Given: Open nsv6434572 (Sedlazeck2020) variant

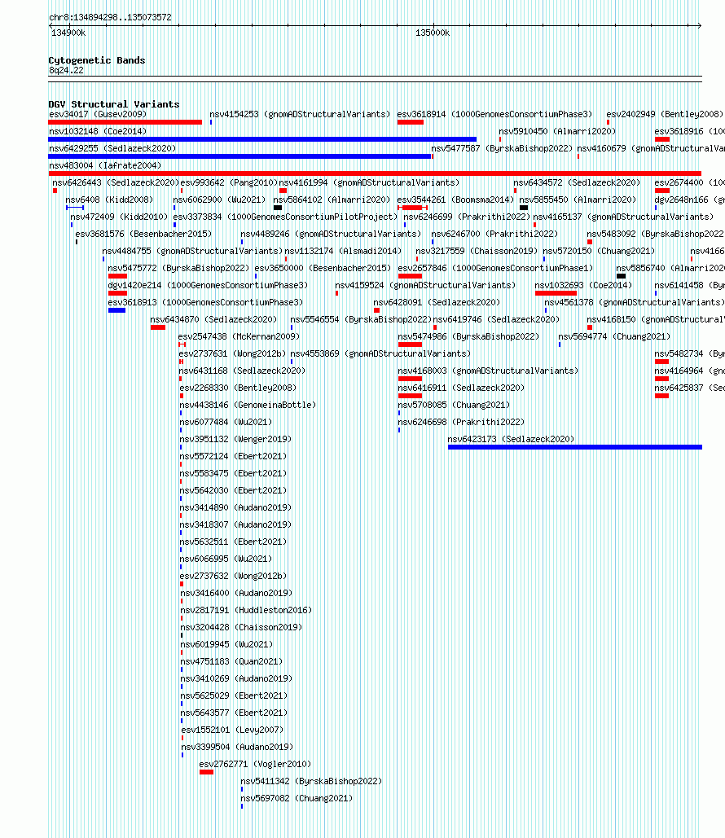Looking at the screenshot, I should 577,182.
